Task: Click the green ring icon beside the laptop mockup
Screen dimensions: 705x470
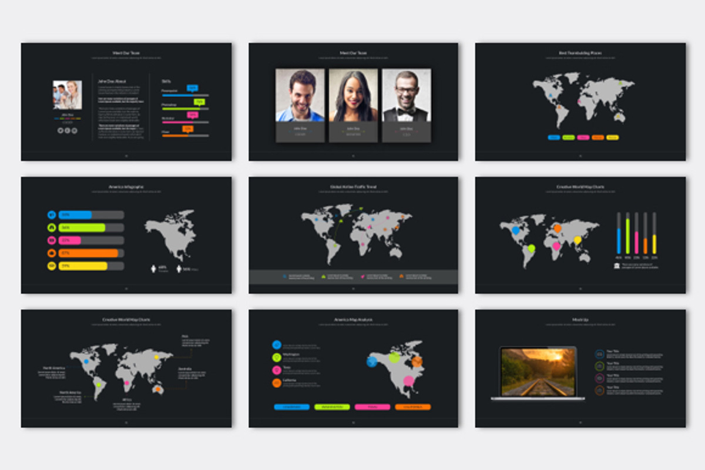Action: [599, 366]
